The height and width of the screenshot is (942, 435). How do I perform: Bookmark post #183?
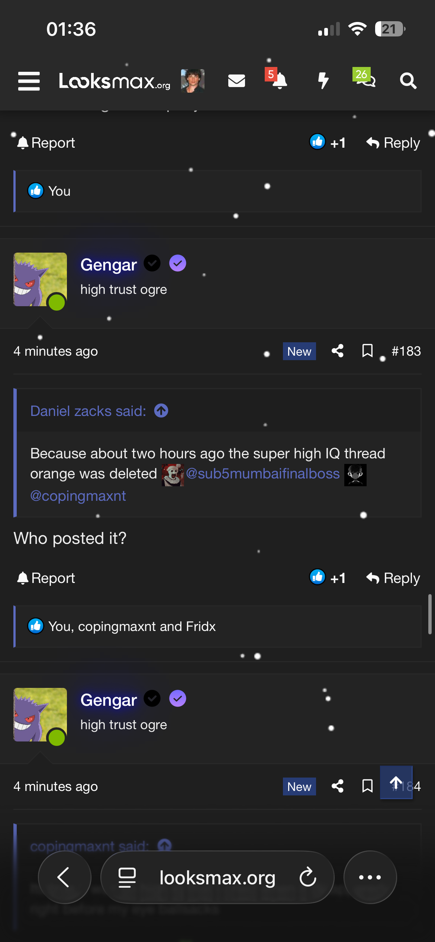coord(367,351)
